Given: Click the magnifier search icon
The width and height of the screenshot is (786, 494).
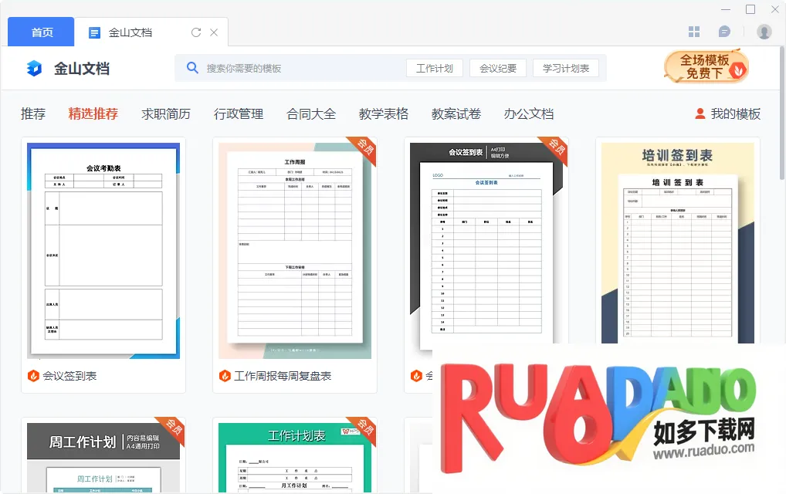Looking at the screenshot, I should pyautogui.click(x=192, y=68).
